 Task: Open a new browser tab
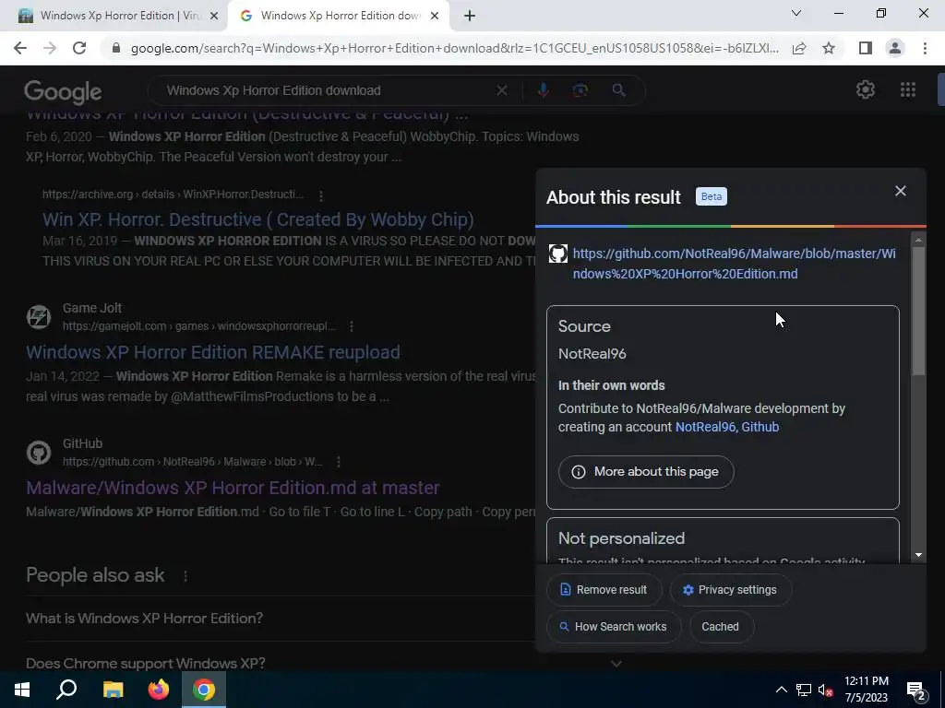click(x=470, y=16)
